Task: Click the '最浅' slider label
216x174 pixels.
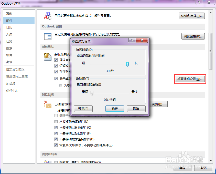Action: tap(135, 92)
